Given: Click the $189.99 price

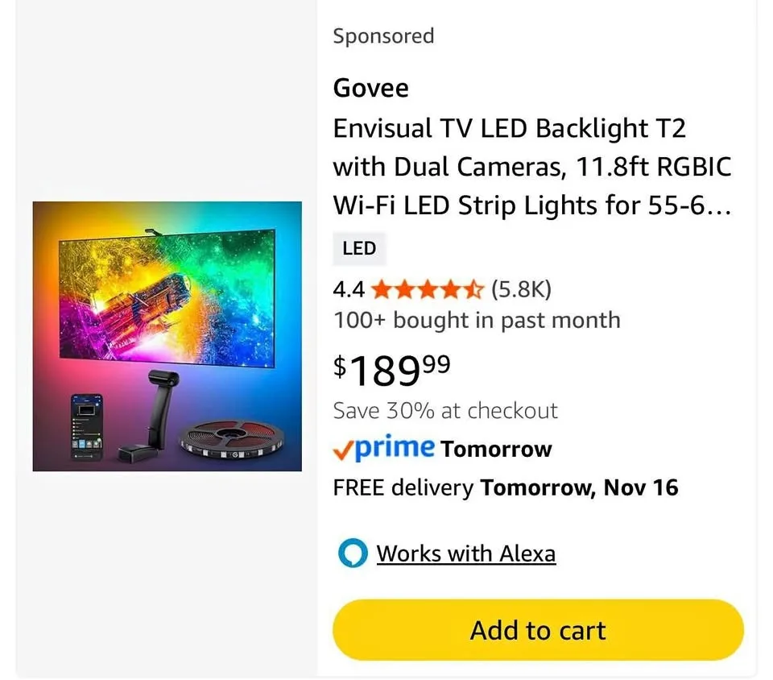Looking at the screenshot, I should [x=392, y=370].
